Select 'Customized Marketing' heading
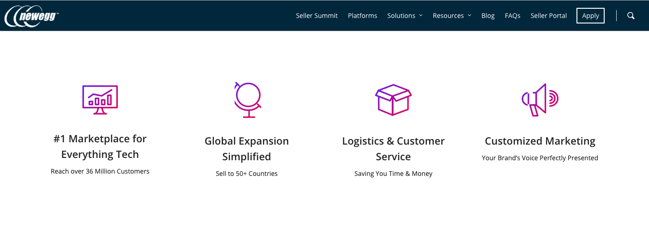This screenshot has height=233, width=649. click(540, 141)
